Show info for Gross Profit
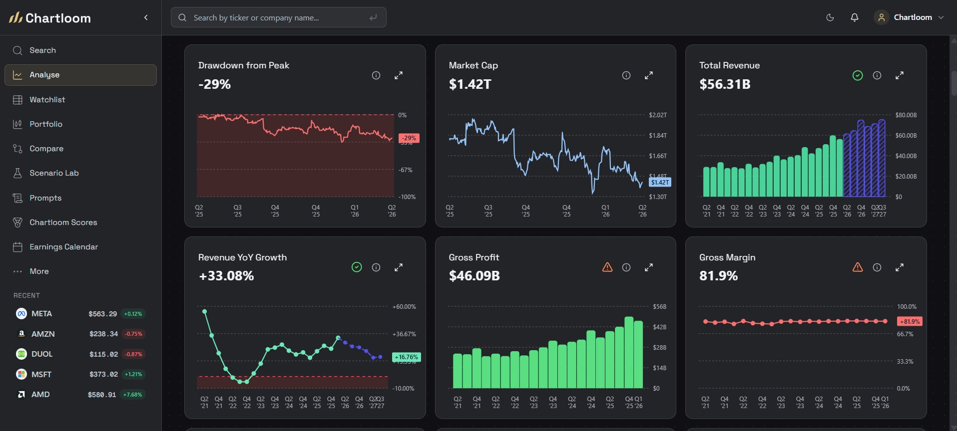Viewport: 957px width, 431px height. coord(626,267)
